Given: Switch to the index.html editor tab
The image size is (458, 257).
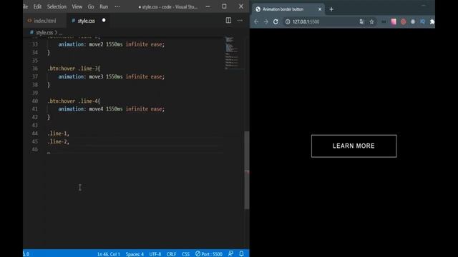Looking at the screenshot, I should coord(44,21).
